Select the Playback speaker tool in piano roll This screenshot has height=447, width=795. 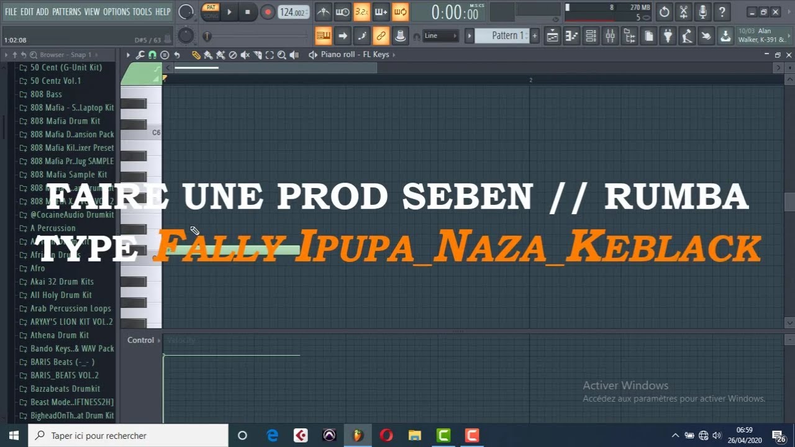pyautogui.click(x=294, y=55)
